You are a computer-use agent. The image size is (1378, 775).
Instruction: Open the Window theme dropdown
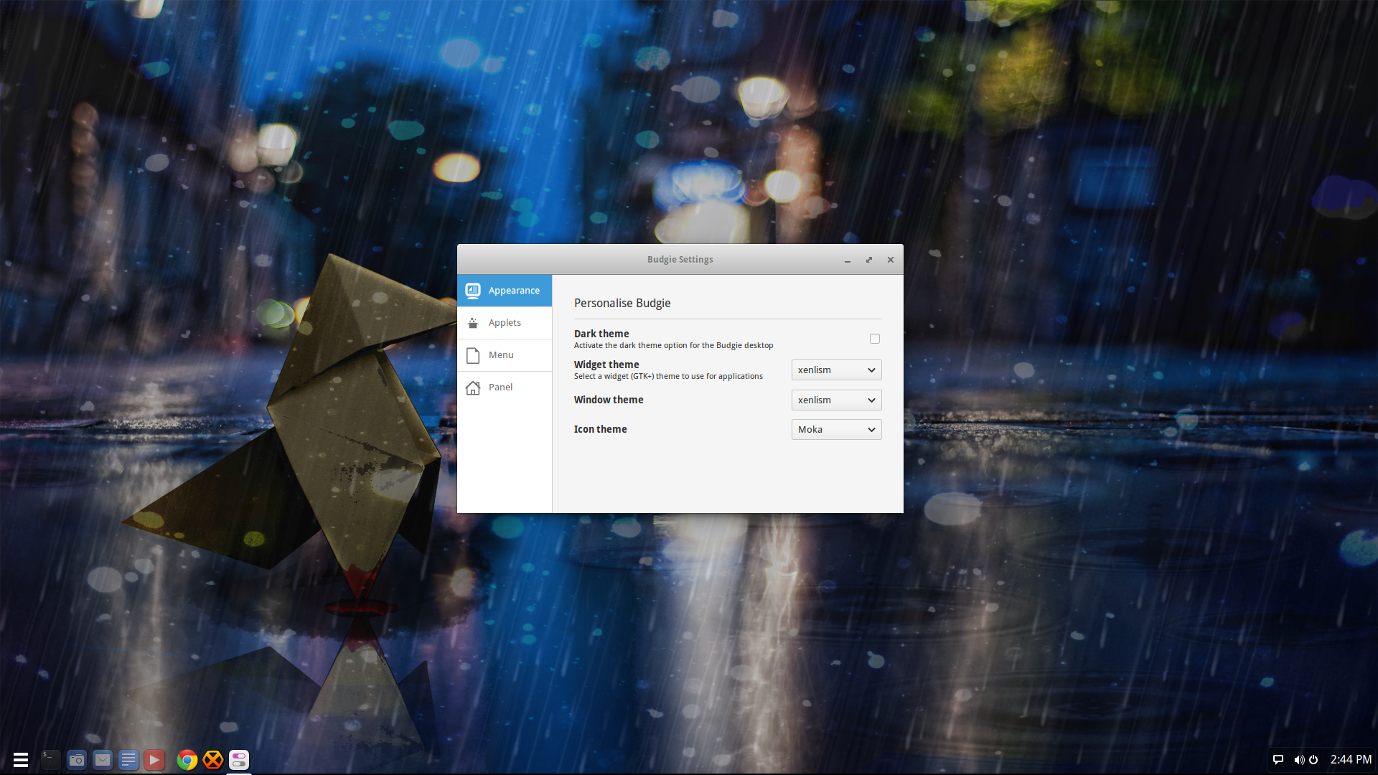[x=836, y=400]
